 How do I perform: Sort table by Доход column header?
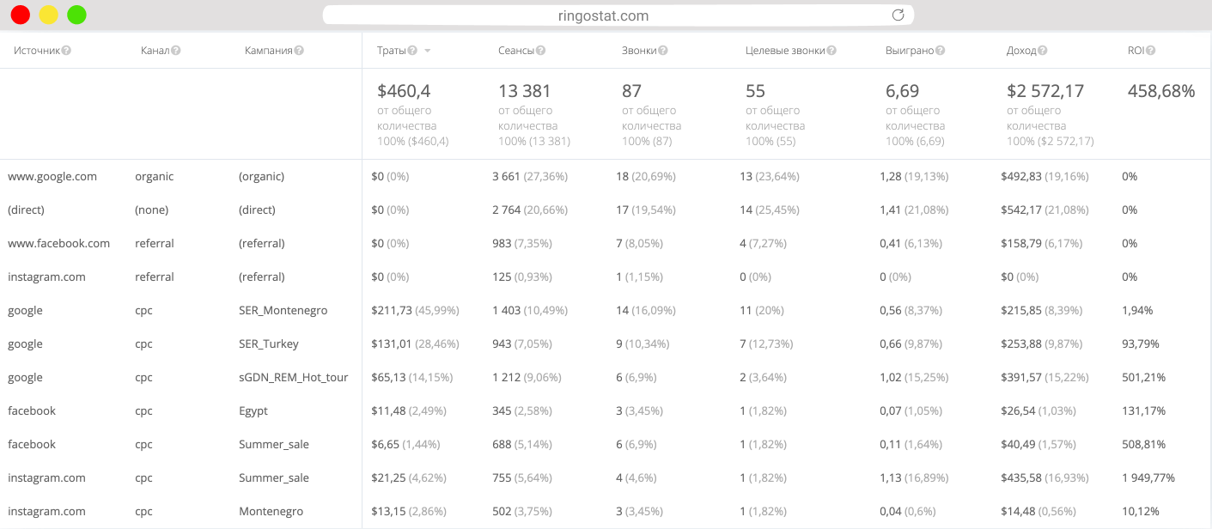pos(1020,51)
